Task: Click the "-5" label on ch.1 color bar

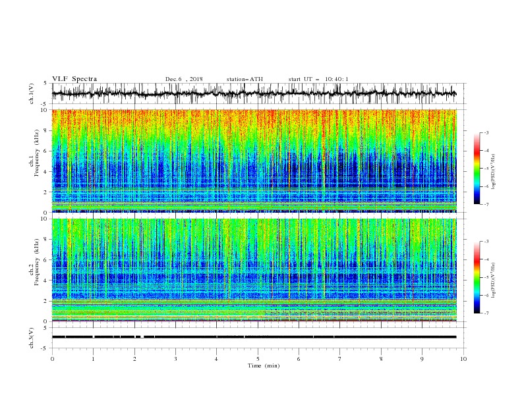Action: (486, 169)
